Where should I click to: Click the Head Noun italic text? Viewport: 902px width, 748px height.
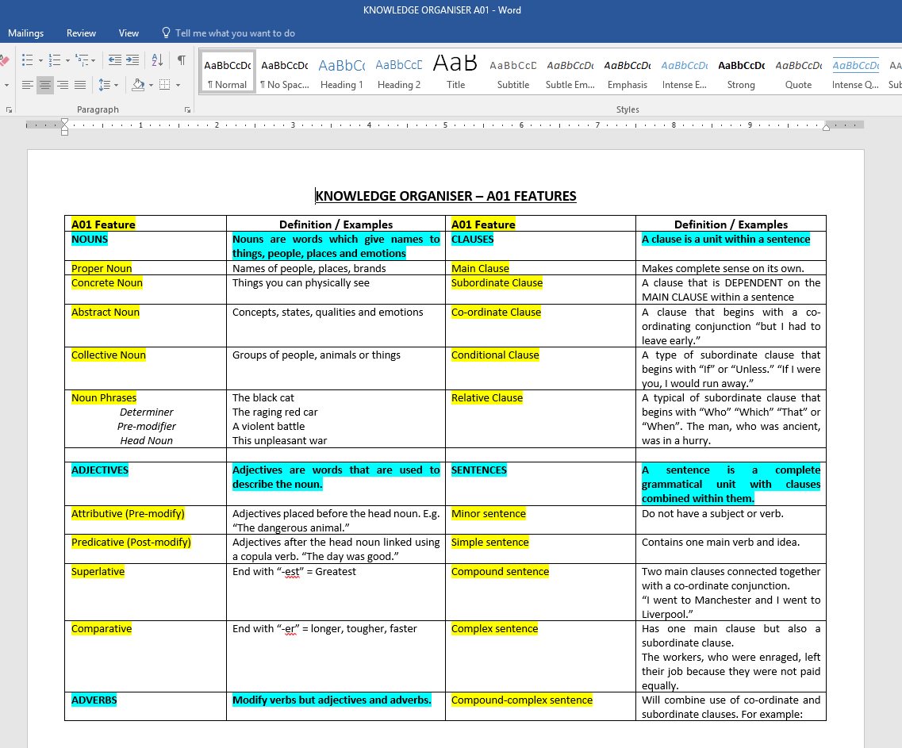click(x=146, y=441)
